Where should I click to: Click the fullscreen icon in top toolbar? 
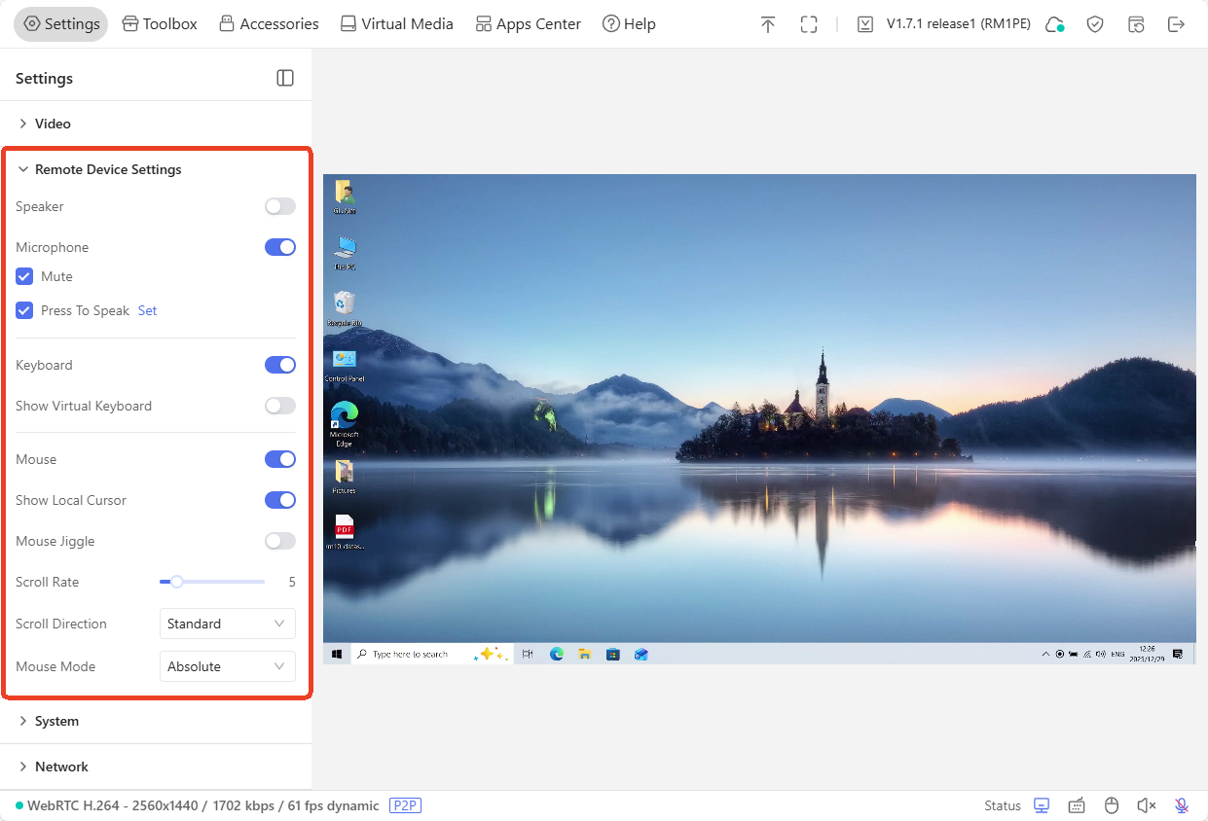(x=809, y=24)
